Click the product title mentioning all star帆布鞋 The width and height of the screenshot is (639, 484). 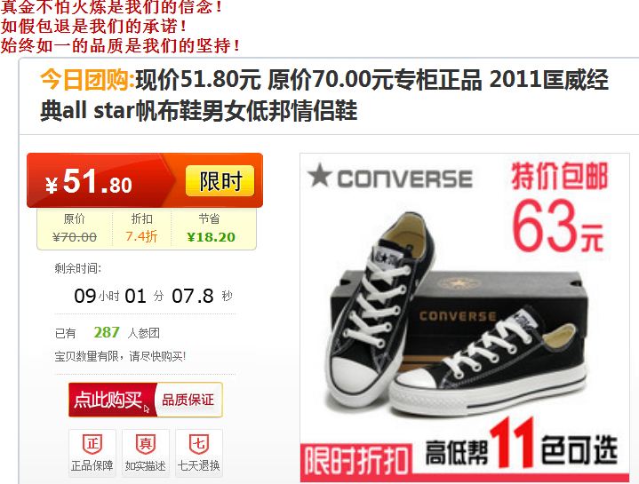(x=324, y=95)
